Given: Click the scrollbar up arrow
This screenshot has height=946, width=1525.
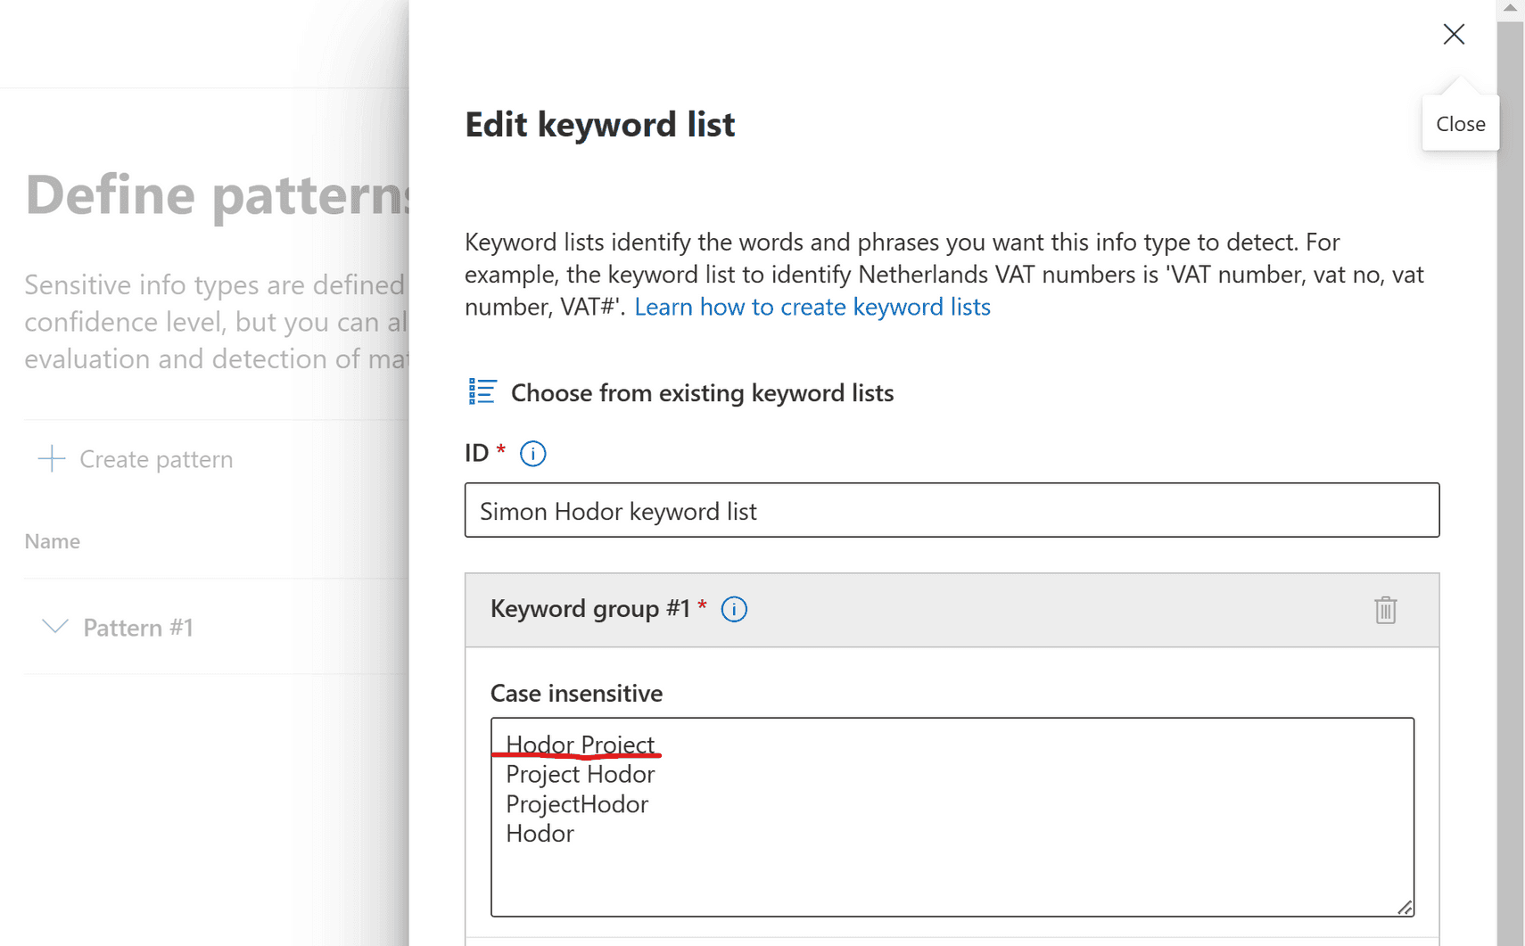Looking at the screenshot, I should click(x=1511, y=9).
